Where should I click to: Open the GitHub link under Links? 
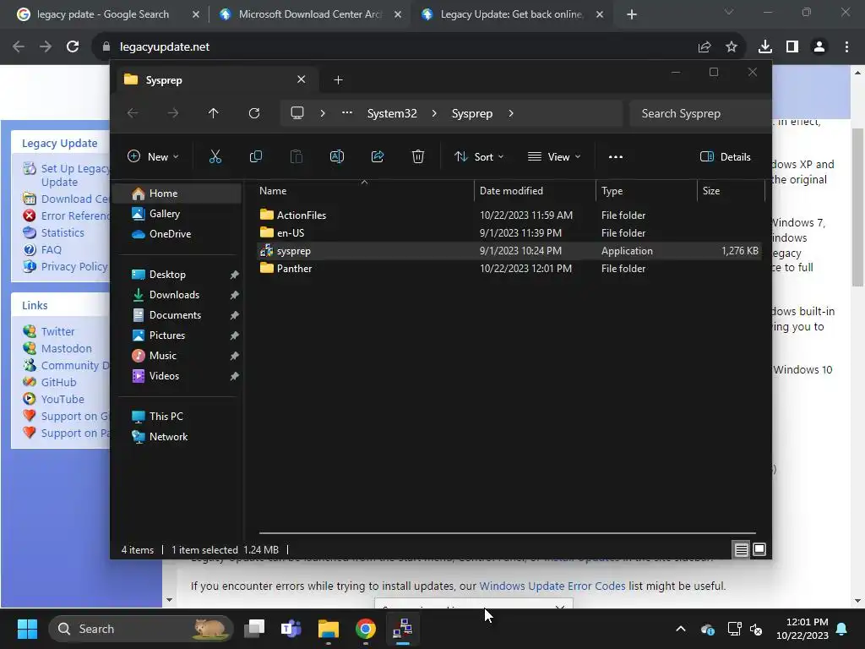(x=58, y=383)
